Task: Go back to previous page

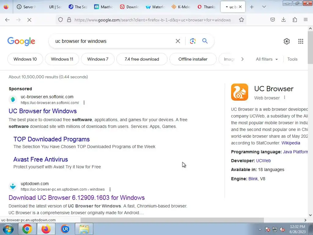Action: click(x=7, y=20)
